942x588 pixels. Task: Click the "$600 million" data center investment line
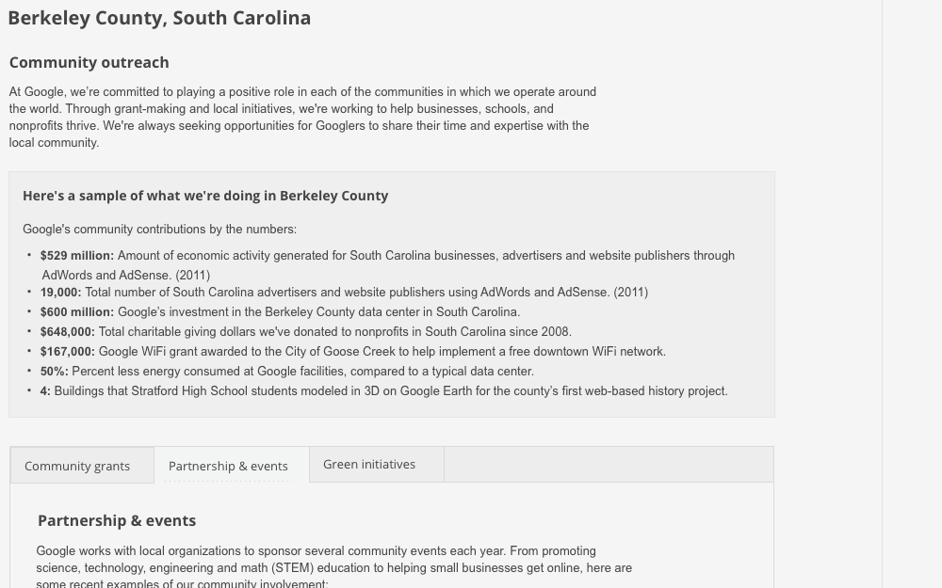(x=280, y=312)
